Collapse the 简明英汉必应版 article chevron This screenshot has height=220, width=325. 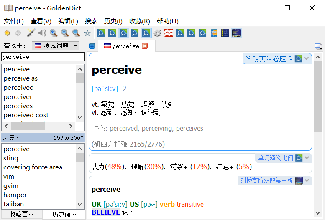click(x=307, y=58)
